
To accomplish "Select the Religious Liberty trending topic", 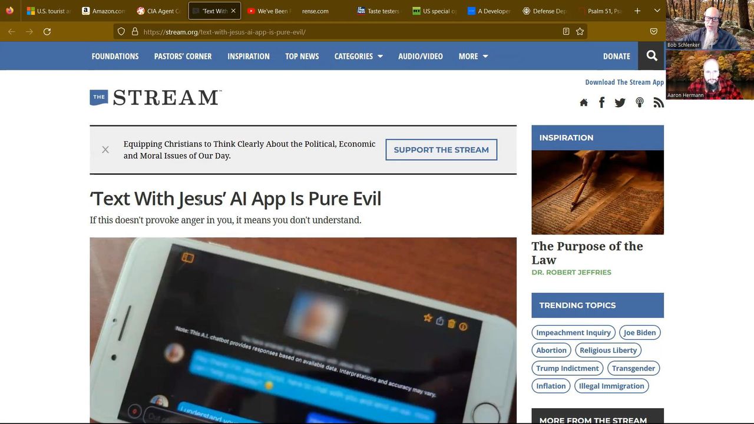I will (x=608, y=350).
